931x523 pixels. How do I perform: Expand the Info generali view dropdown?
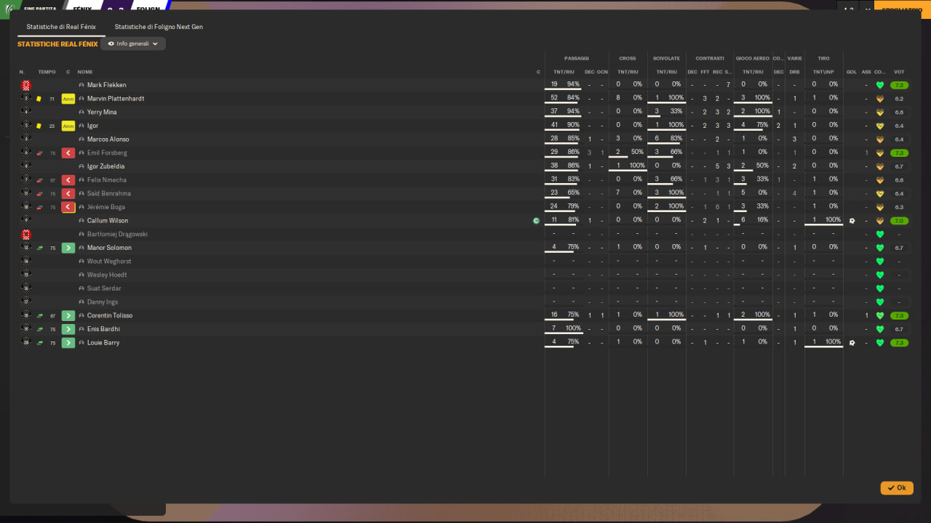pos(133,44)
